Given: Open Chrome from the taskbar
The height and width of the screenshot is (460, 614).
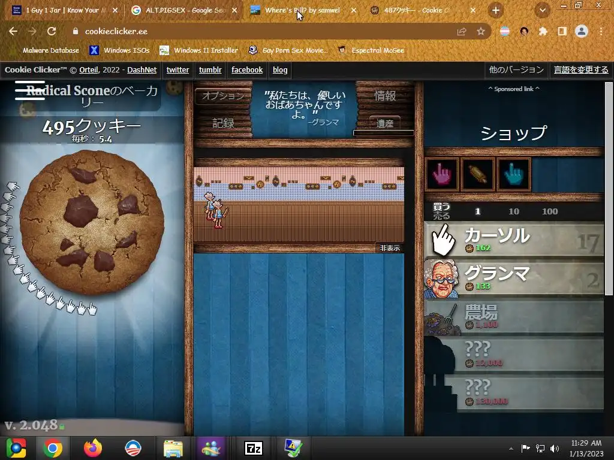Looking at the screenshot, I should click(x=53, y=448).
